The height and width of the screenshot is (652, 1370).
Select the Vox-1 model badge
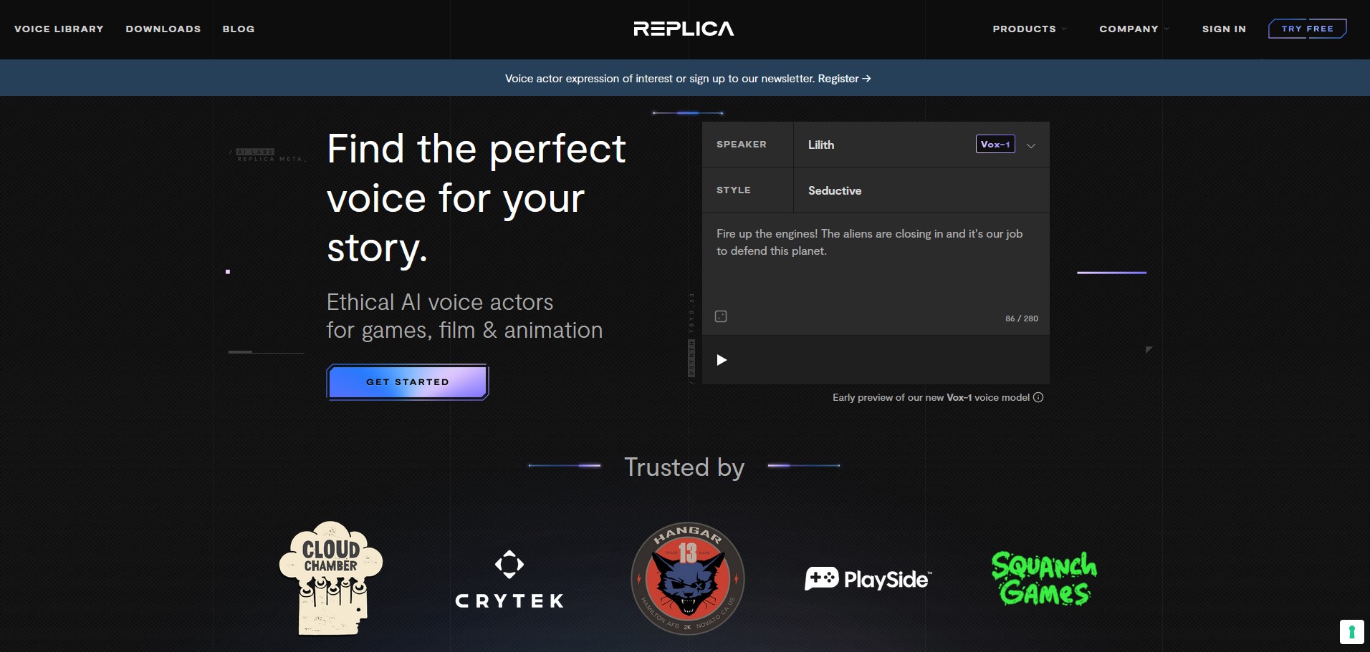point(995,144)
